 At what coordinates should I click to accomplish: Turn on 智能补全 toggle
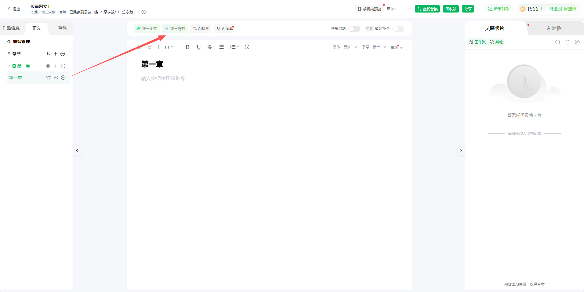(398, 29)
